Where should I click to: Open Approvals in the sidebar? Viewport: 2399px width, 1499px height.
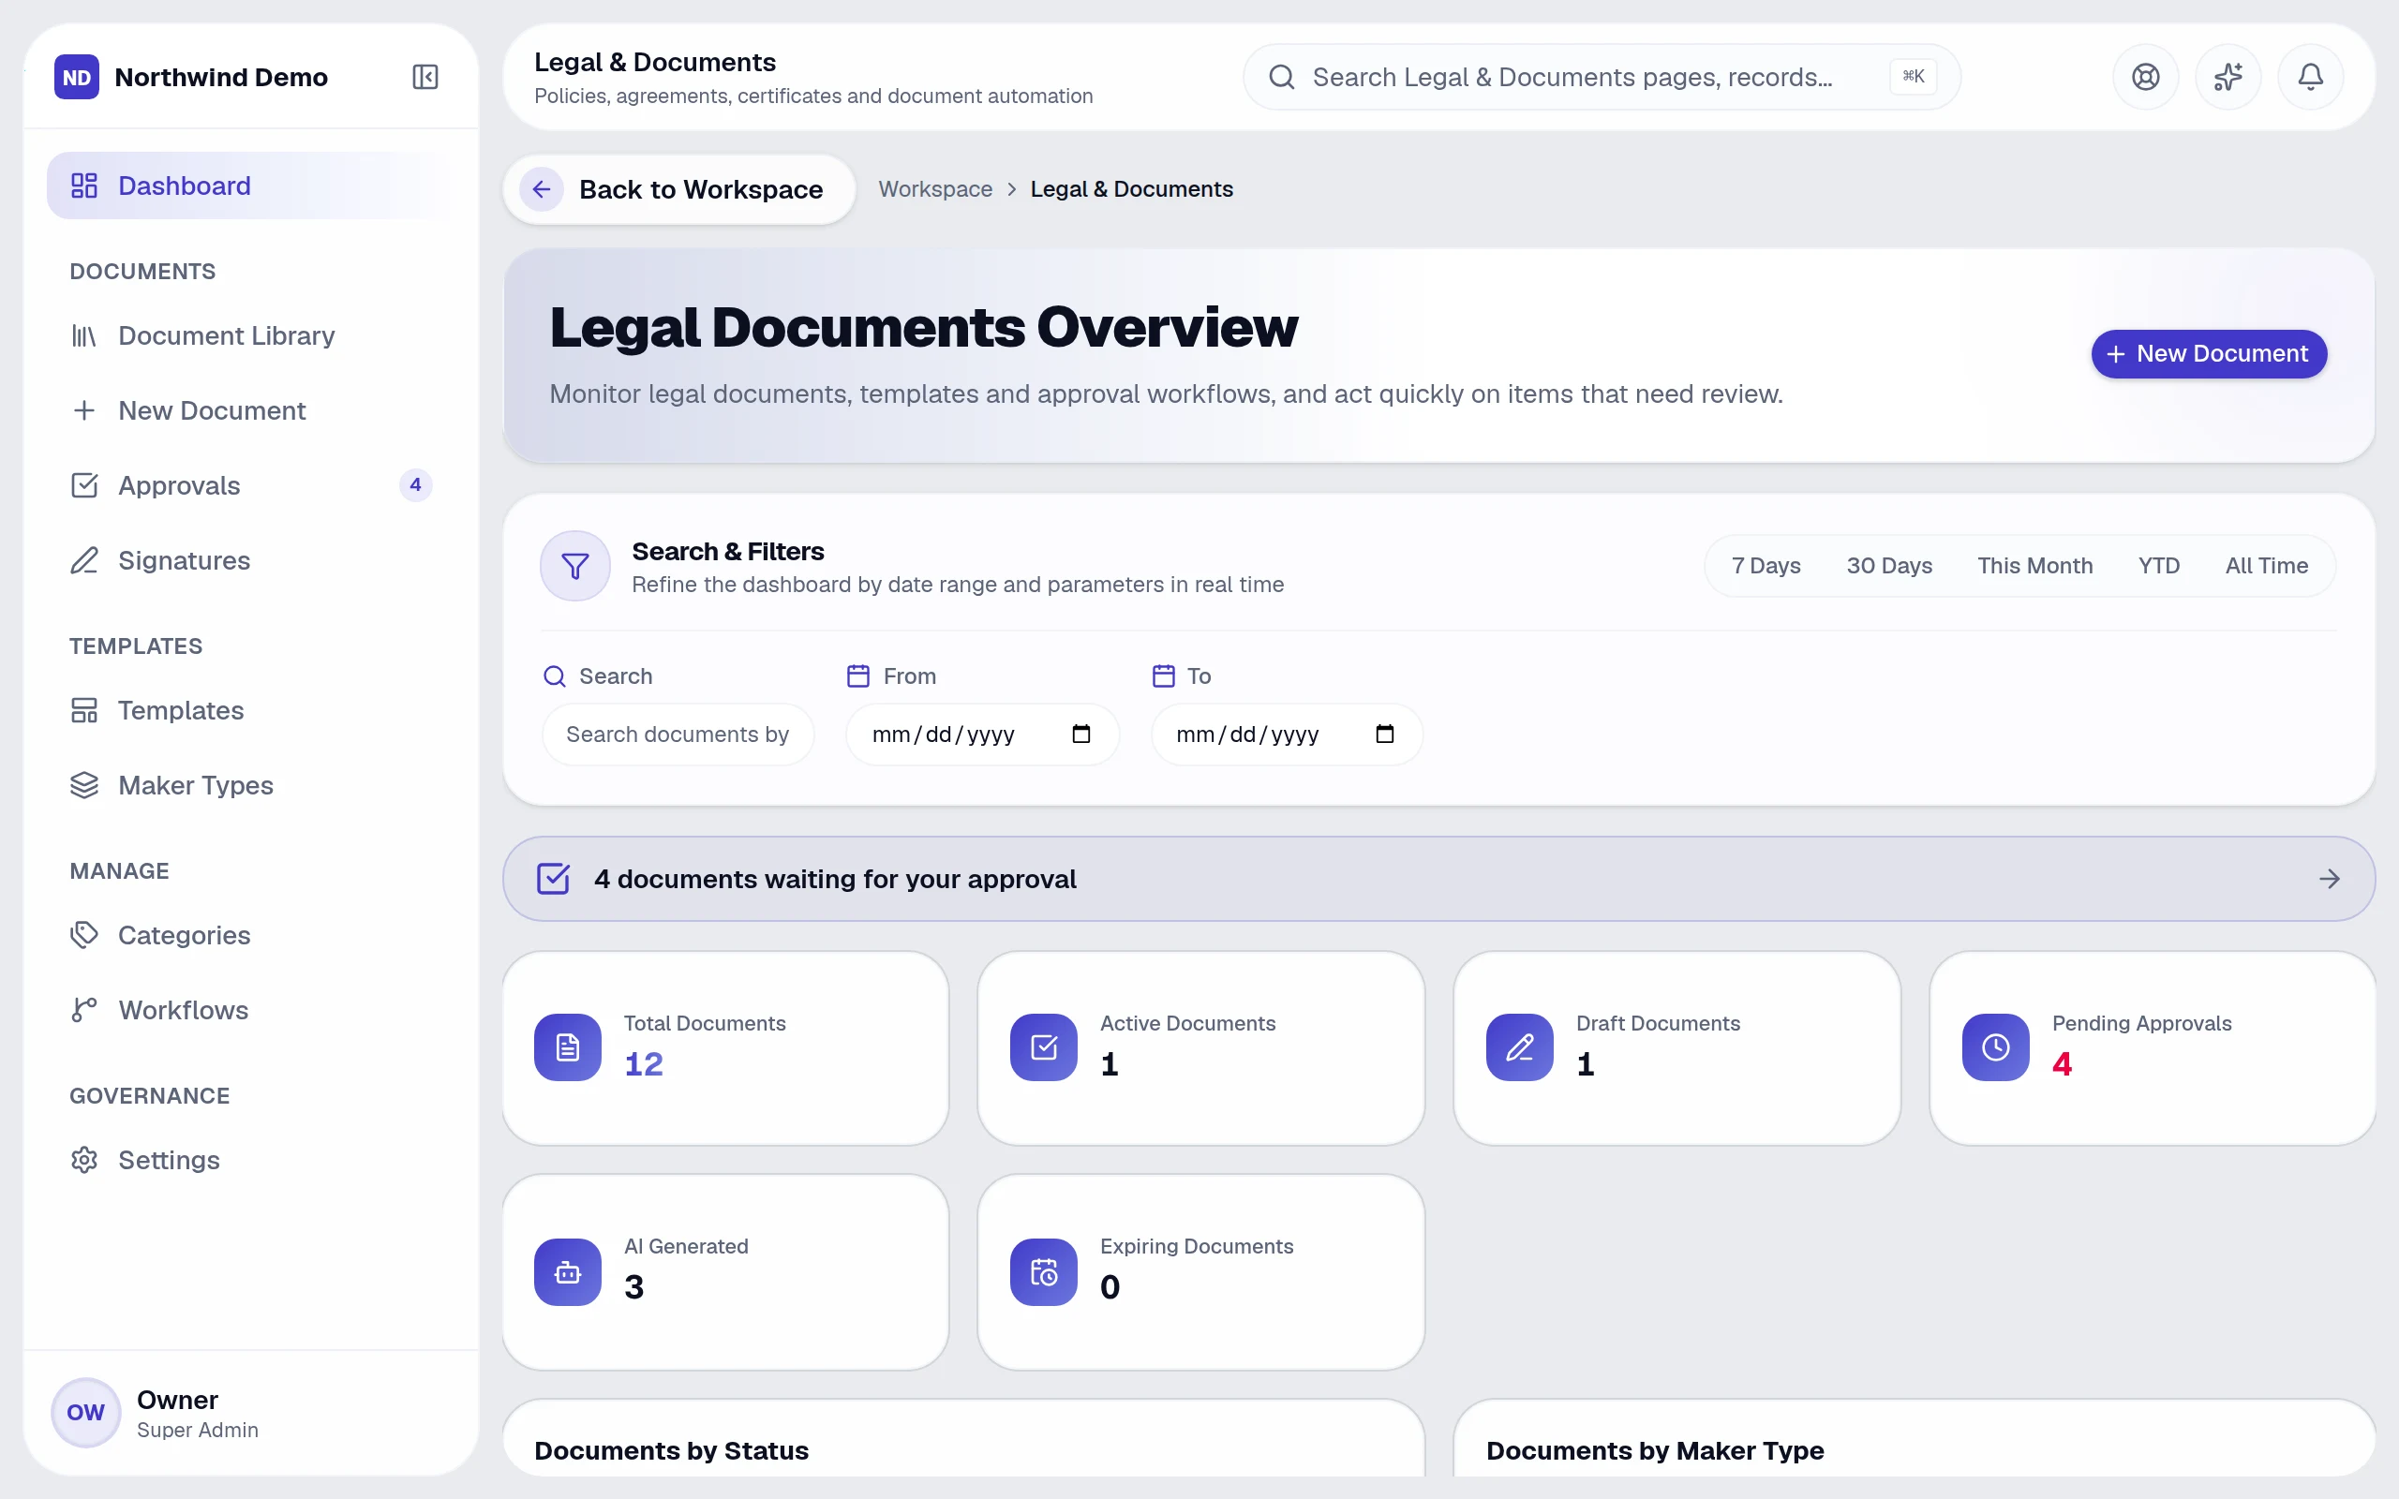pyautogui.click(x=251, y=486)
